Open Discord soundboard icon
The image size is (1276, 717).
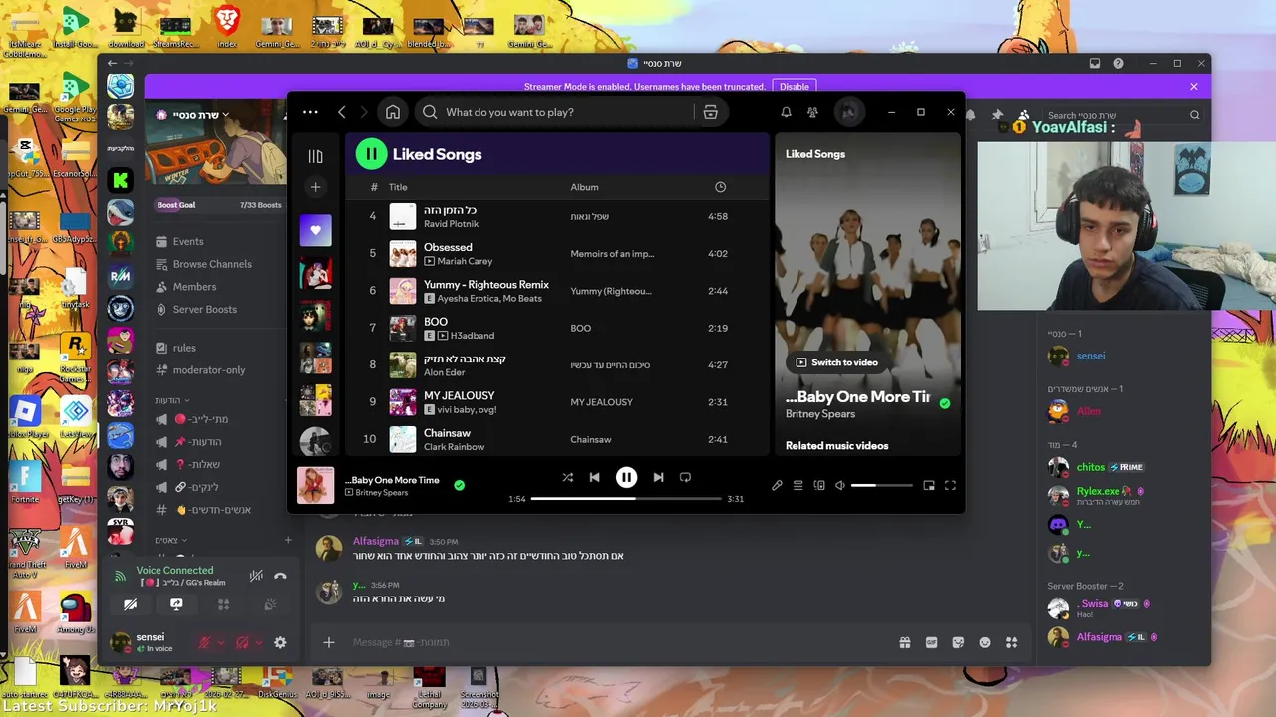point(270,604)
